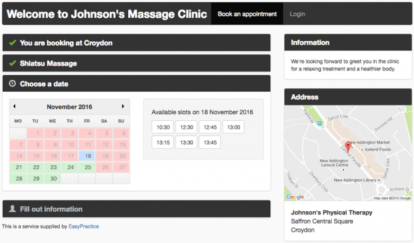Image resolution: width=414 pixels, height=243 pixels.
Task: Click Google logo on the map
Action: (295, 197)
